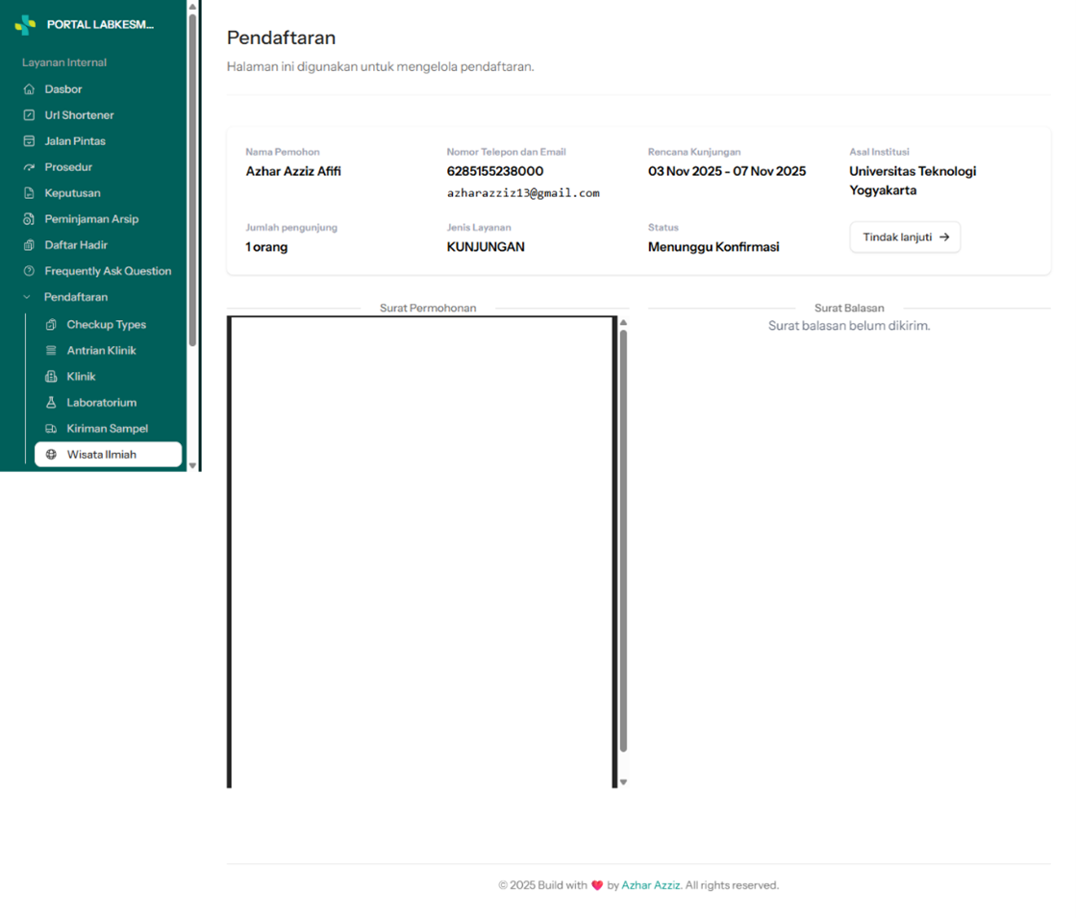Click the sidebar vertical scrollbar thumb
The image size is (1076, 918).
193,181
